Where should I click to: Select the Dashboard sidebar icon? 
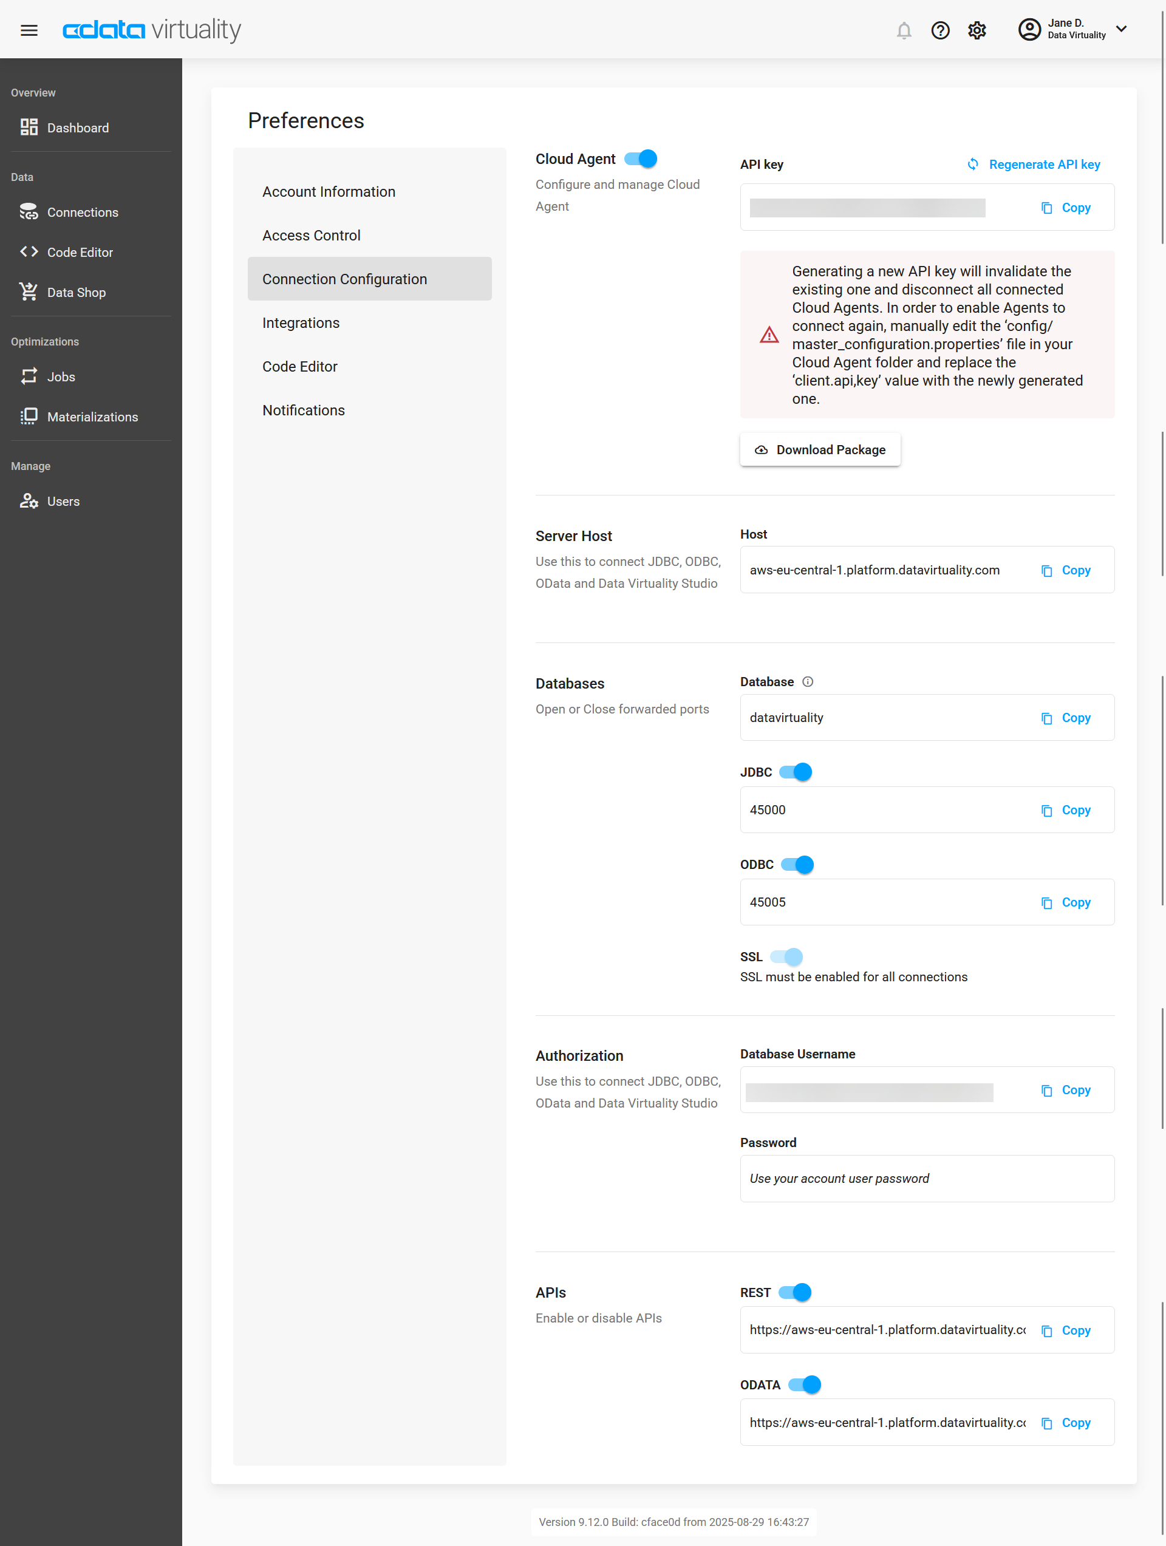29,128
